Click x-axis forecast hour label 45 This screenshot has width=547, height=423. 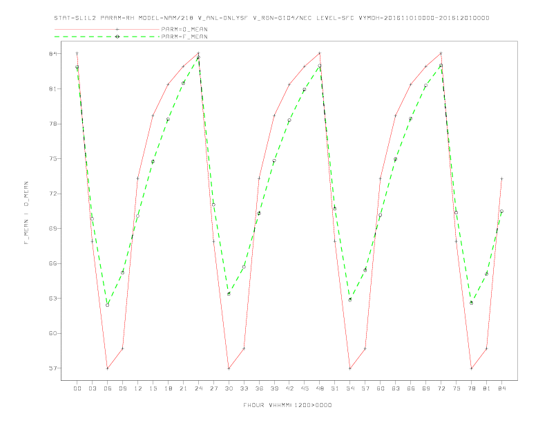(305, 388)
